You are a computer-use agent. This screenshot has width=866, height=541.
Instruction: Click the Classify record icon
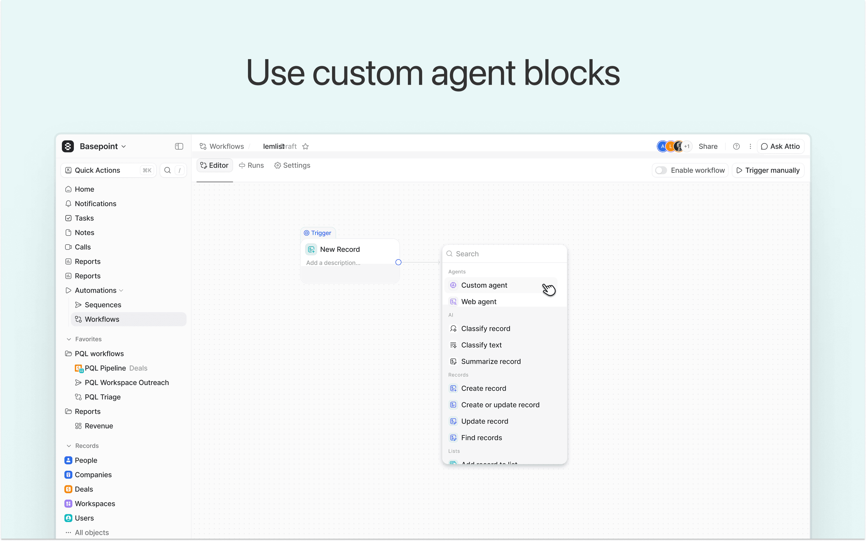pyautogui.click(x=453, y=329)
